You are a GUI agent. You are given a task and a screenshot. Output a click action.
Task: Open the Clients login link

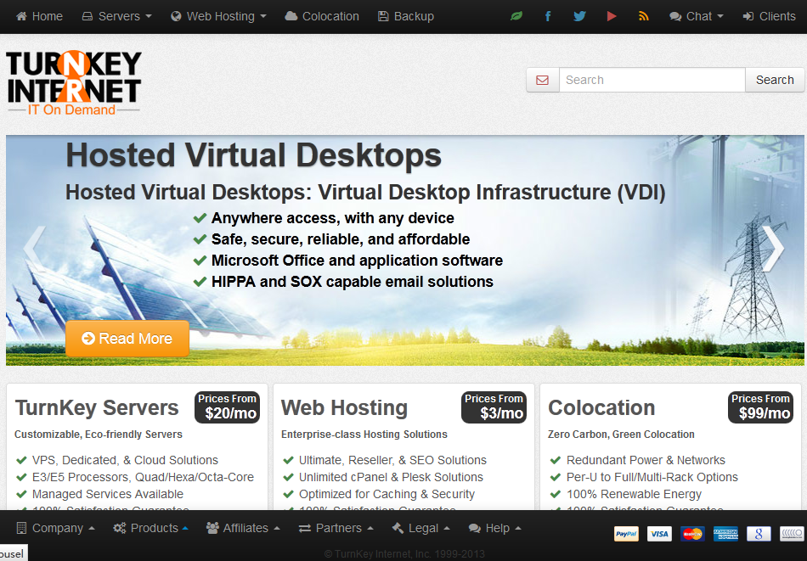pyautogui.click(x=770, y=16)
